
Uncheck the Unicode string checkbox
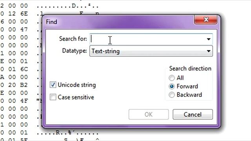[x=53, y=85]
